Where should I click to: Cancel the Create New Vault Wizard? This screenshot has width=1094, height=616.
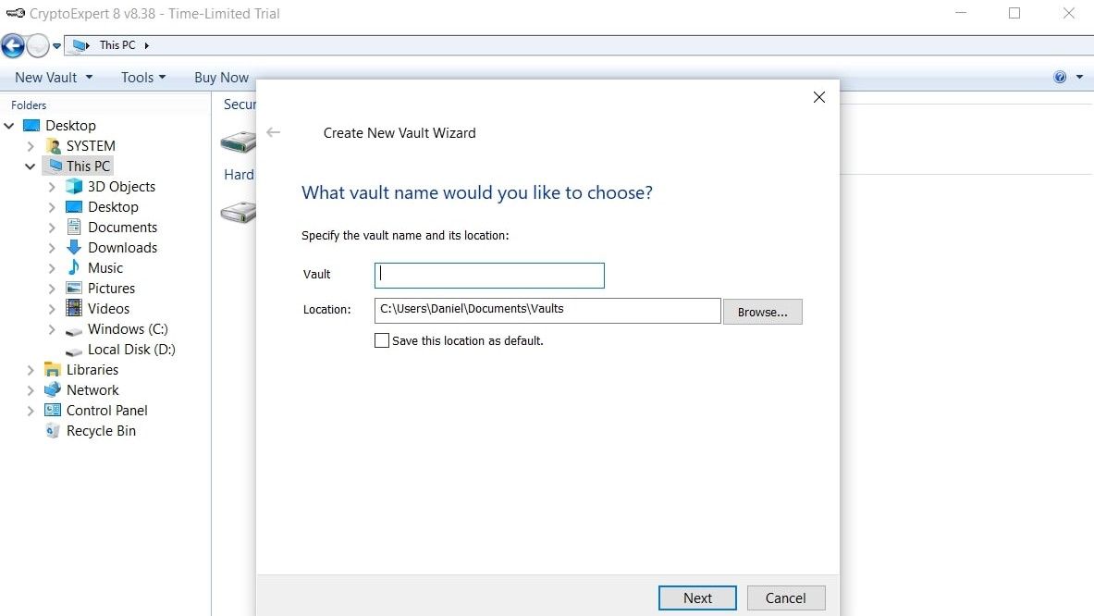tap(785, 598)
